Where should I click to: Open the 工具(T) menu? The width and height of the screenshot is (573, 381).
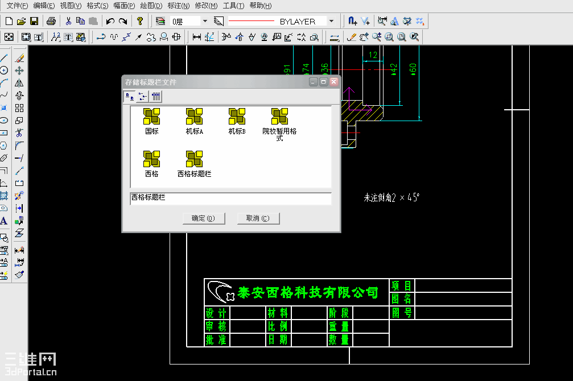pyautogui.click(x=233, y=6)
